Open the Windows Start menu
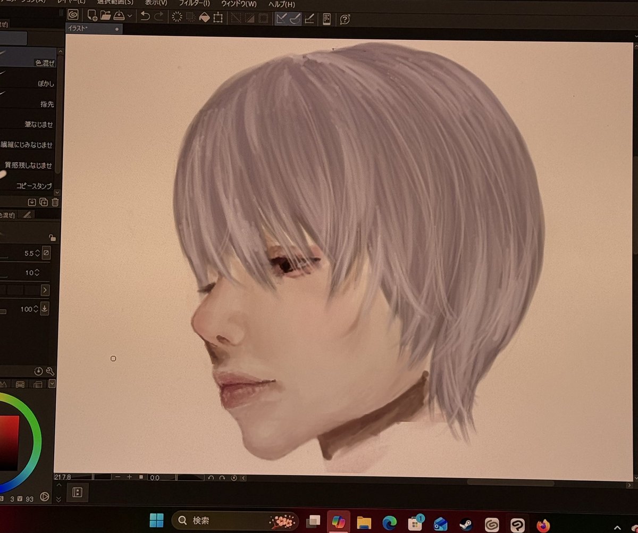 pyautogui.click(x=157, y=521)
